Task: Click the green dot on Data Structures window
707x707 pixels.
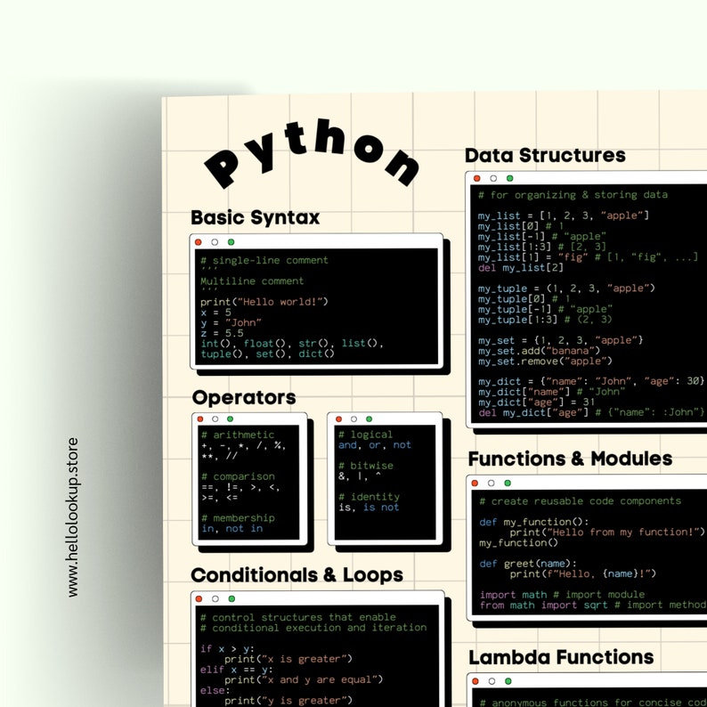Action: coord(509,178)
